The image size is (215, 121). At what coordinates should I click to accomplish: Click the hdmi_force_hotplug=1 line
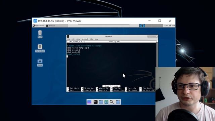click(78, 48)
